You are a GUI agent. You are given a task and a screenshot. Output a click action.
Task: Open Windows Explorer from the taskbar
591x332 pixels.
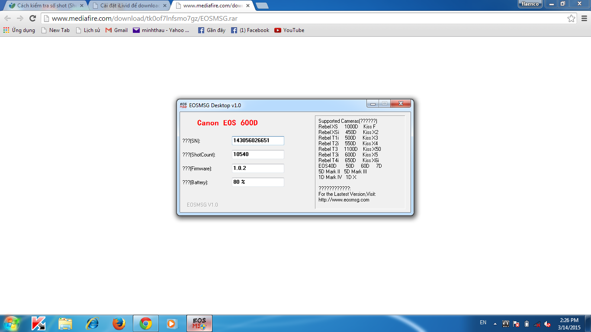tap(65, 323)
